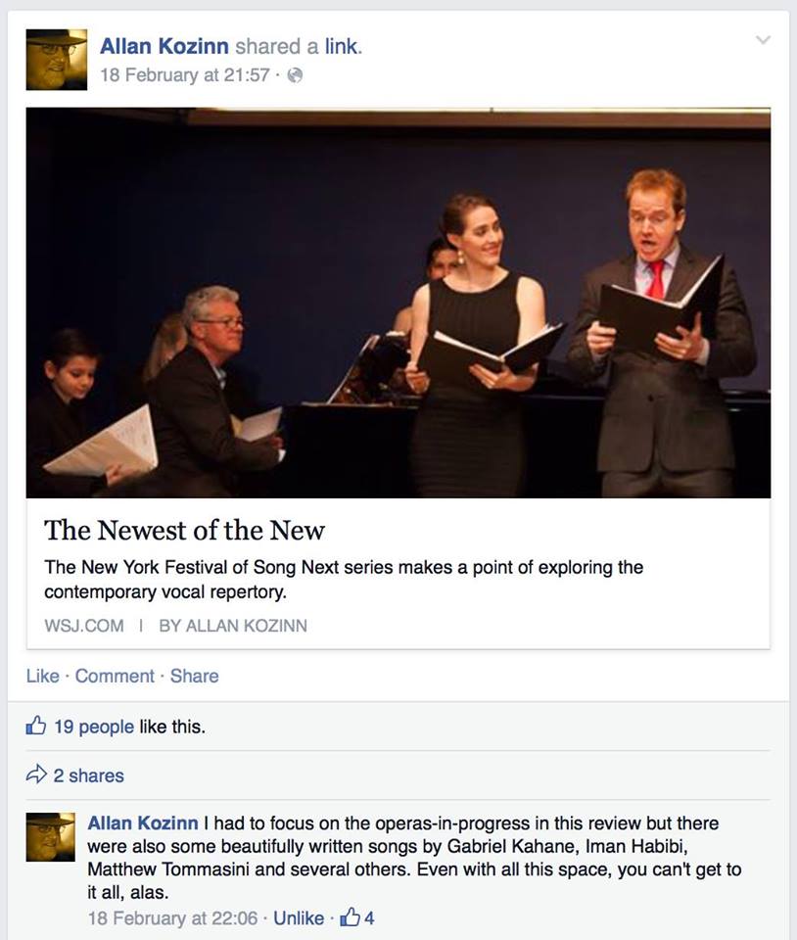Image resolution: width=797 pixels, height=940 pixels.
Task: Like the shared post
Action: pyautogui.click(x=42, y=677)
